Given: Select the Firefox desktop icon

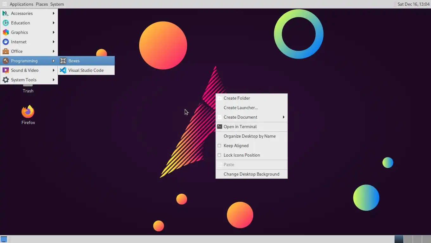Looking at the screenshot, I should coord(28,112).
